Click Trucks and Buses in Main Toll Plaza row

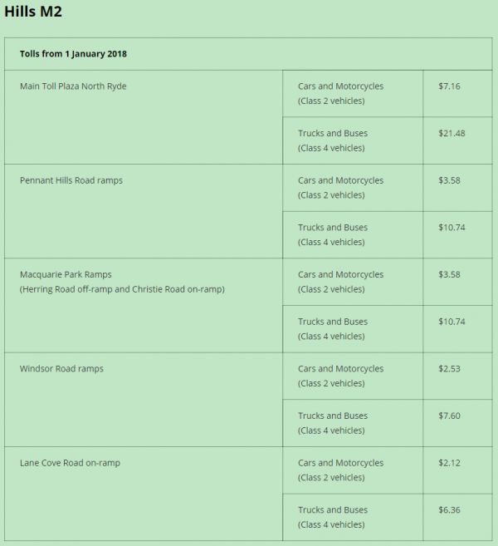(332, 133)
